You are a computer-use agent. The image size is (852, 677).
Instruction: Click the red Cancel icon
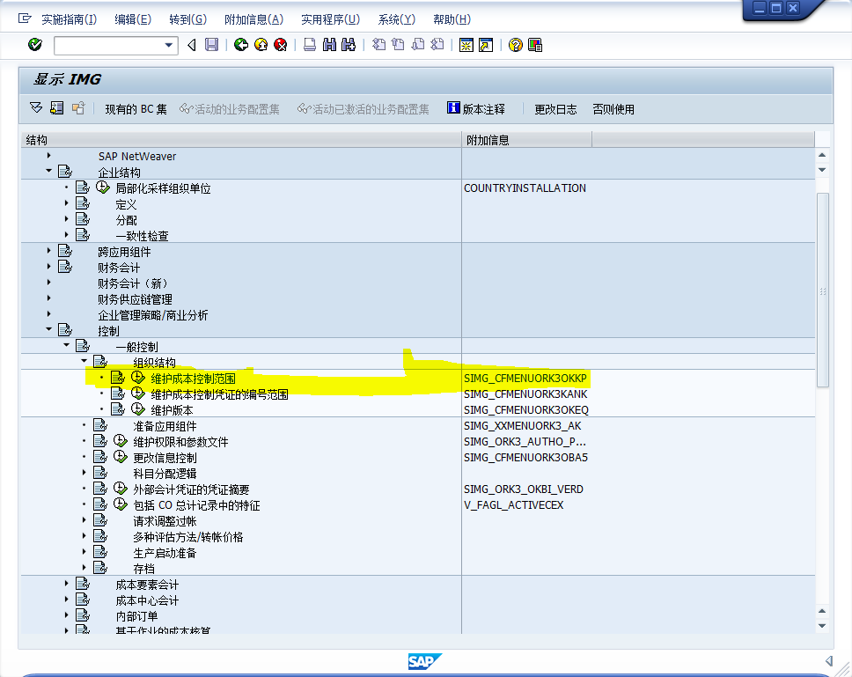pyautogui.click(x=281, y=45)
